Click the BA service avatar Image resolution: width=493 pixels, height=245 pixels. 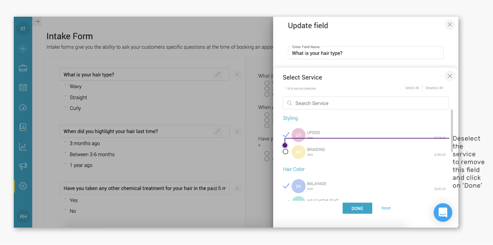click(x=299, y=186)
